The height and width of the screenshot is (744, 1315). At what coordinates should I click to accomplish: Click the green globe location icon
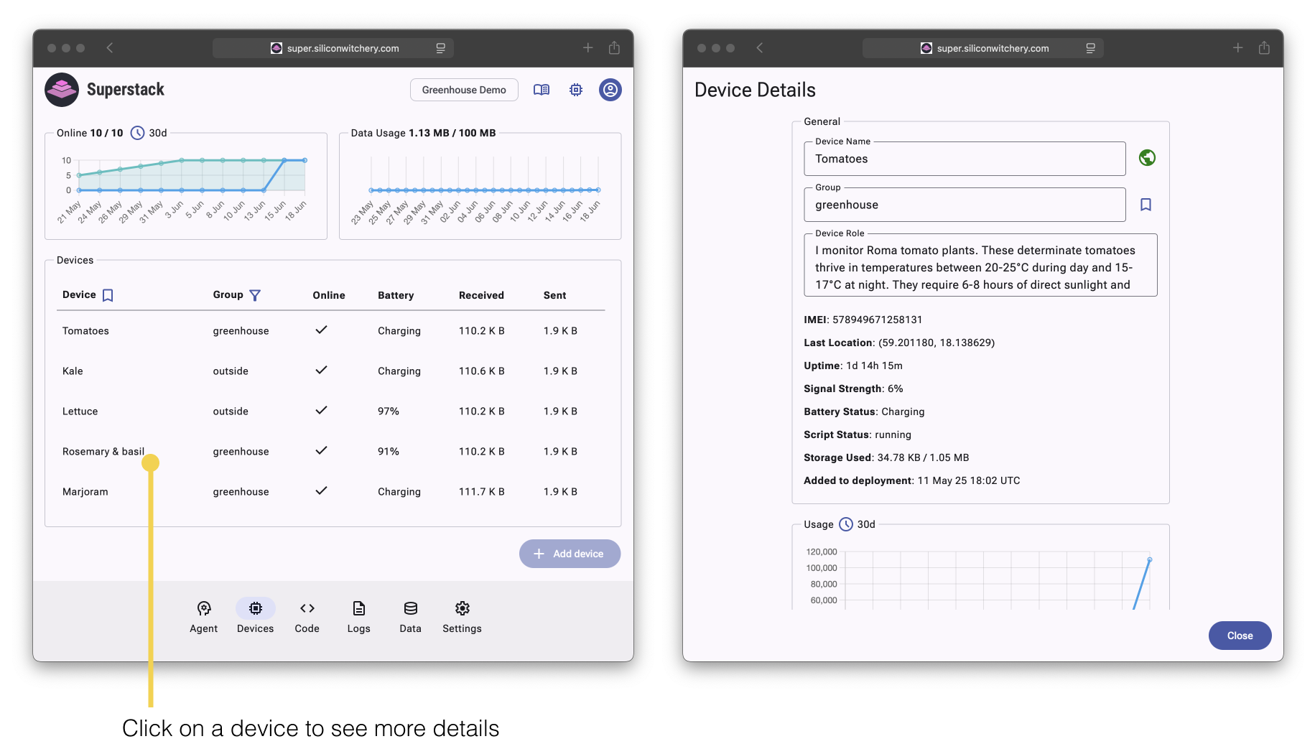(x=1147, y=157)
